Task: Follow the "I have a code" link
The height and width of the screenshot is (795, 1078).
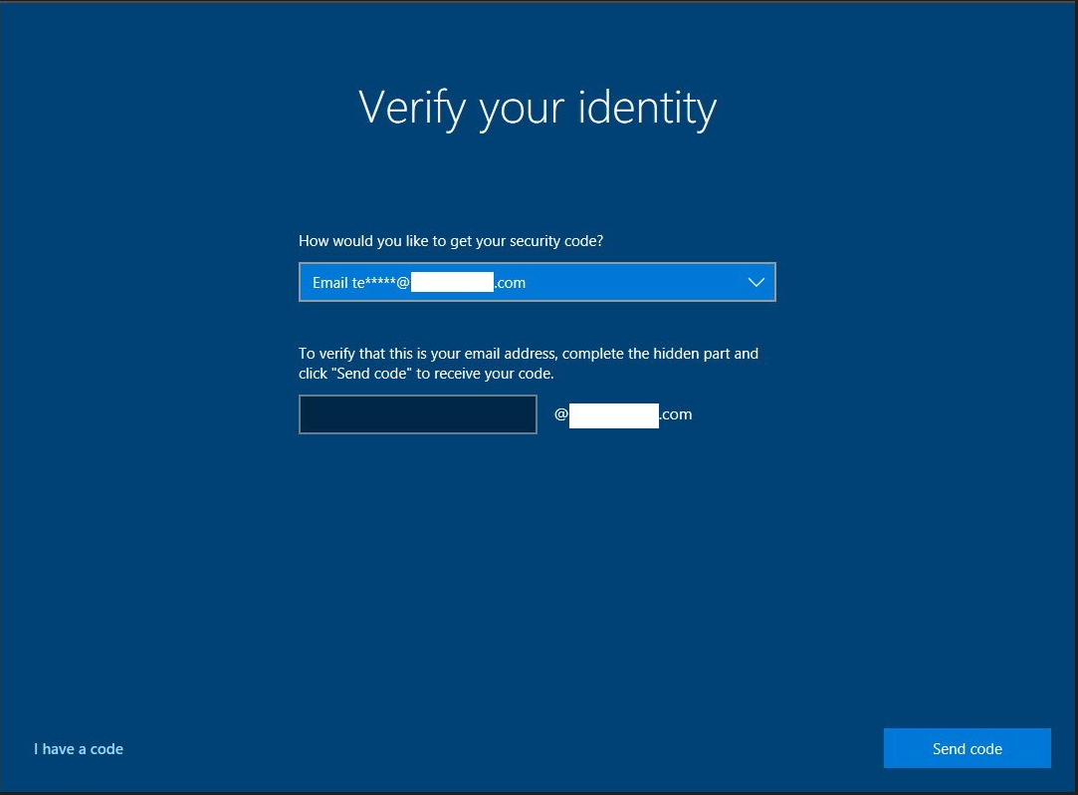Action: (79, 749)
